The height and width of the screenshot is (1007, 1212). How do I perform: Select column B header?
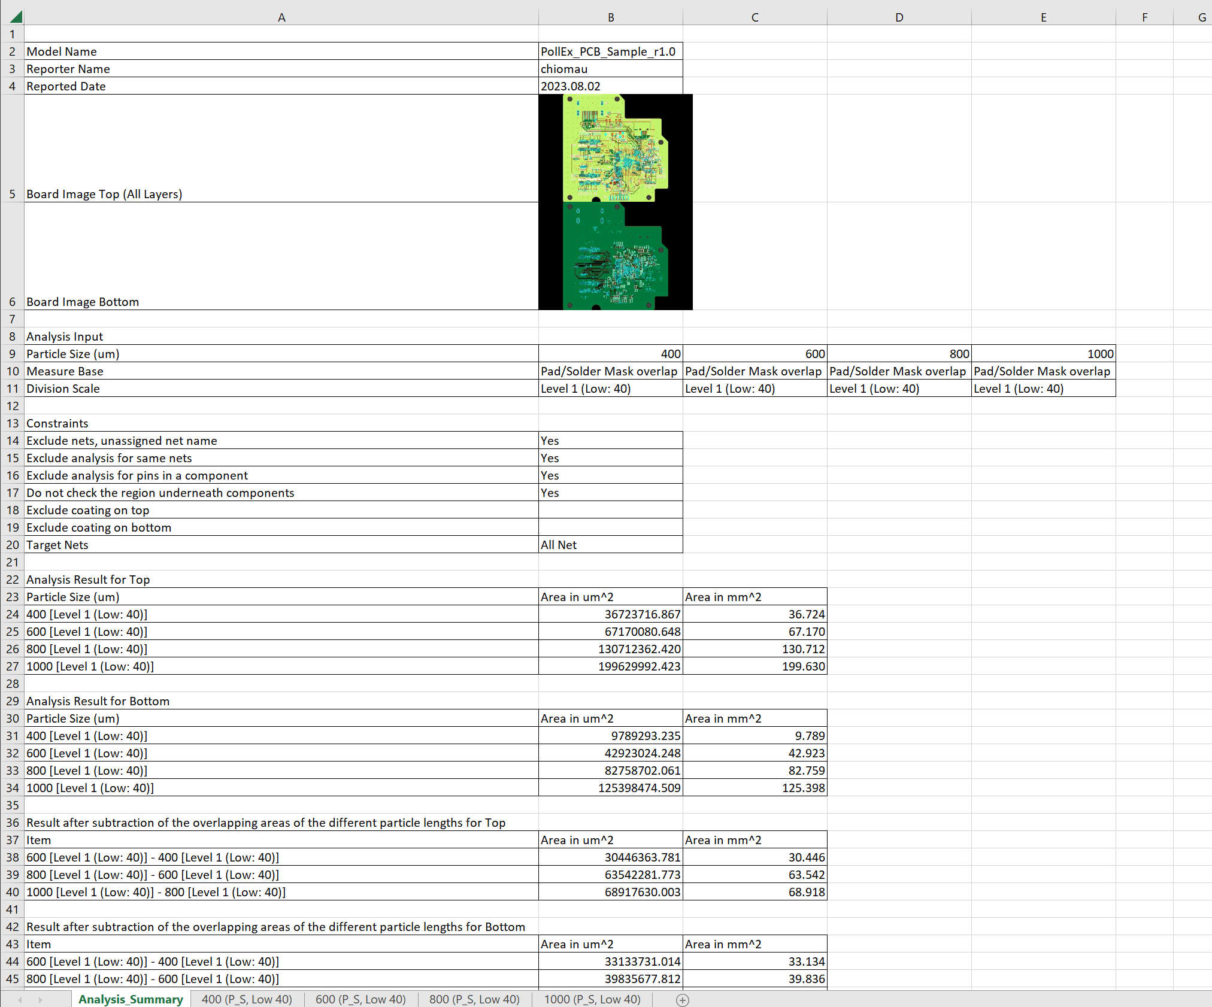pos(611,17)
